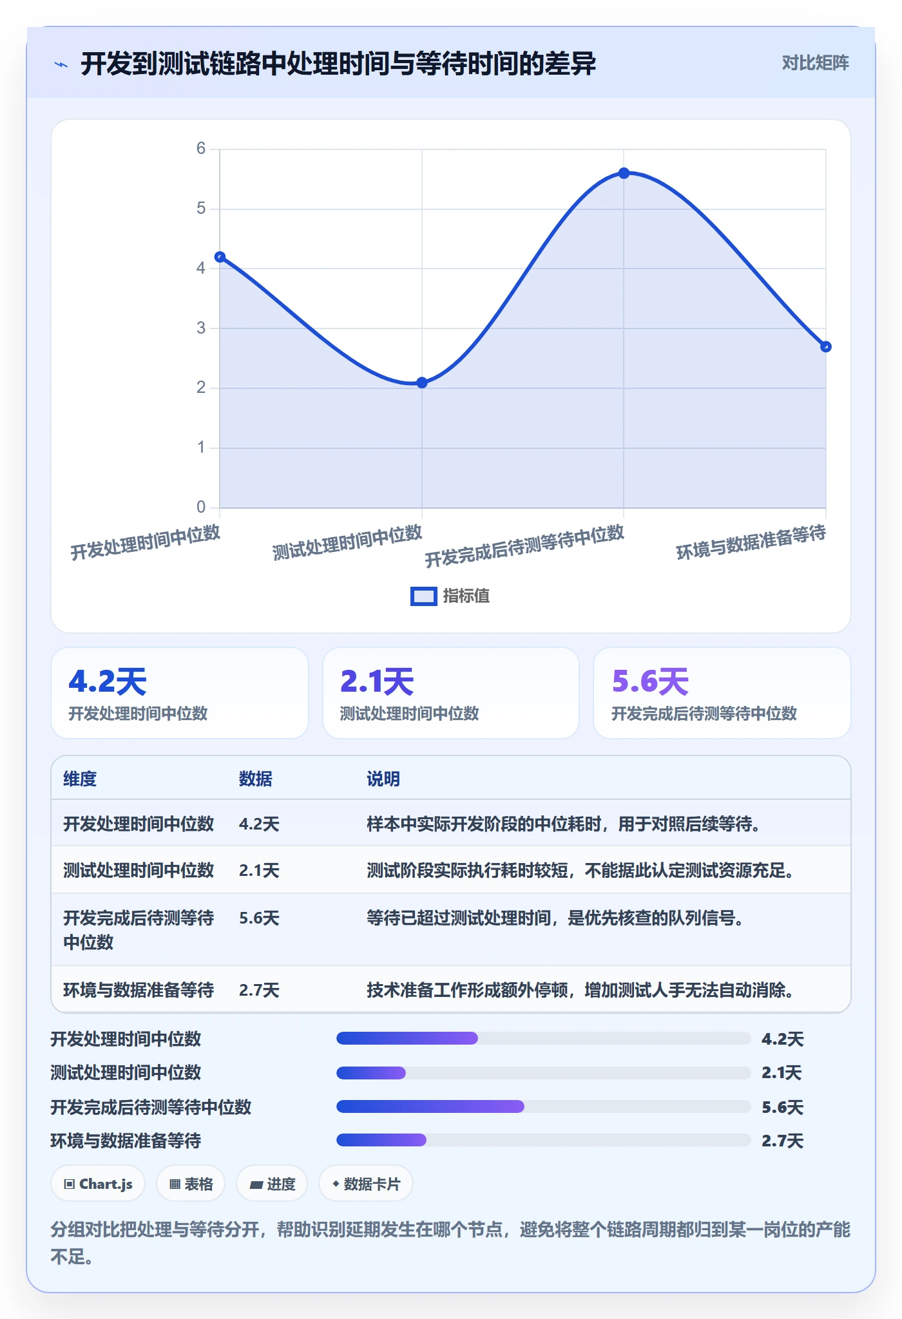The width and height of the screenshot is (902, 1319).
Task: Click the 4.2 data point on chart
Action: (x=220, y=257)
